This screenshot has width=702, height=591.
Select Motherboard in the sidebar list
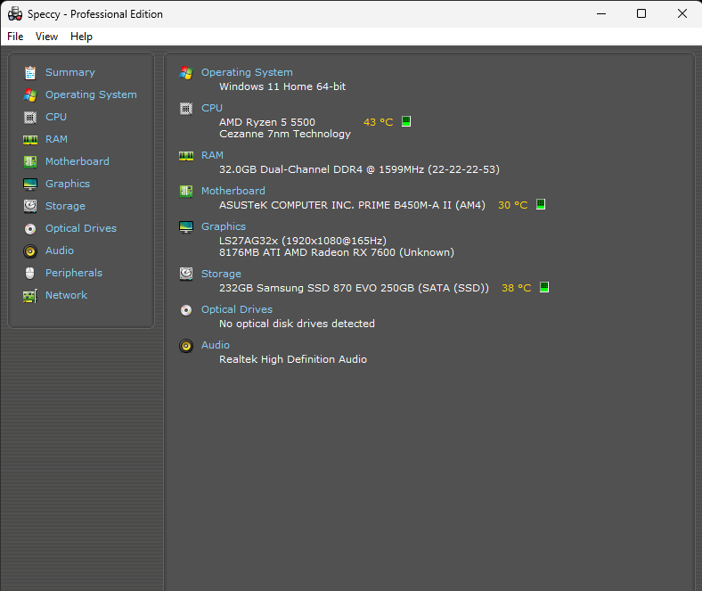77,161
